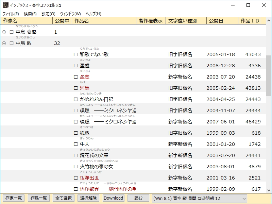Click the count 32 beside 中島 敦
The width and height of the screenshot is (272, 204).
57,43
